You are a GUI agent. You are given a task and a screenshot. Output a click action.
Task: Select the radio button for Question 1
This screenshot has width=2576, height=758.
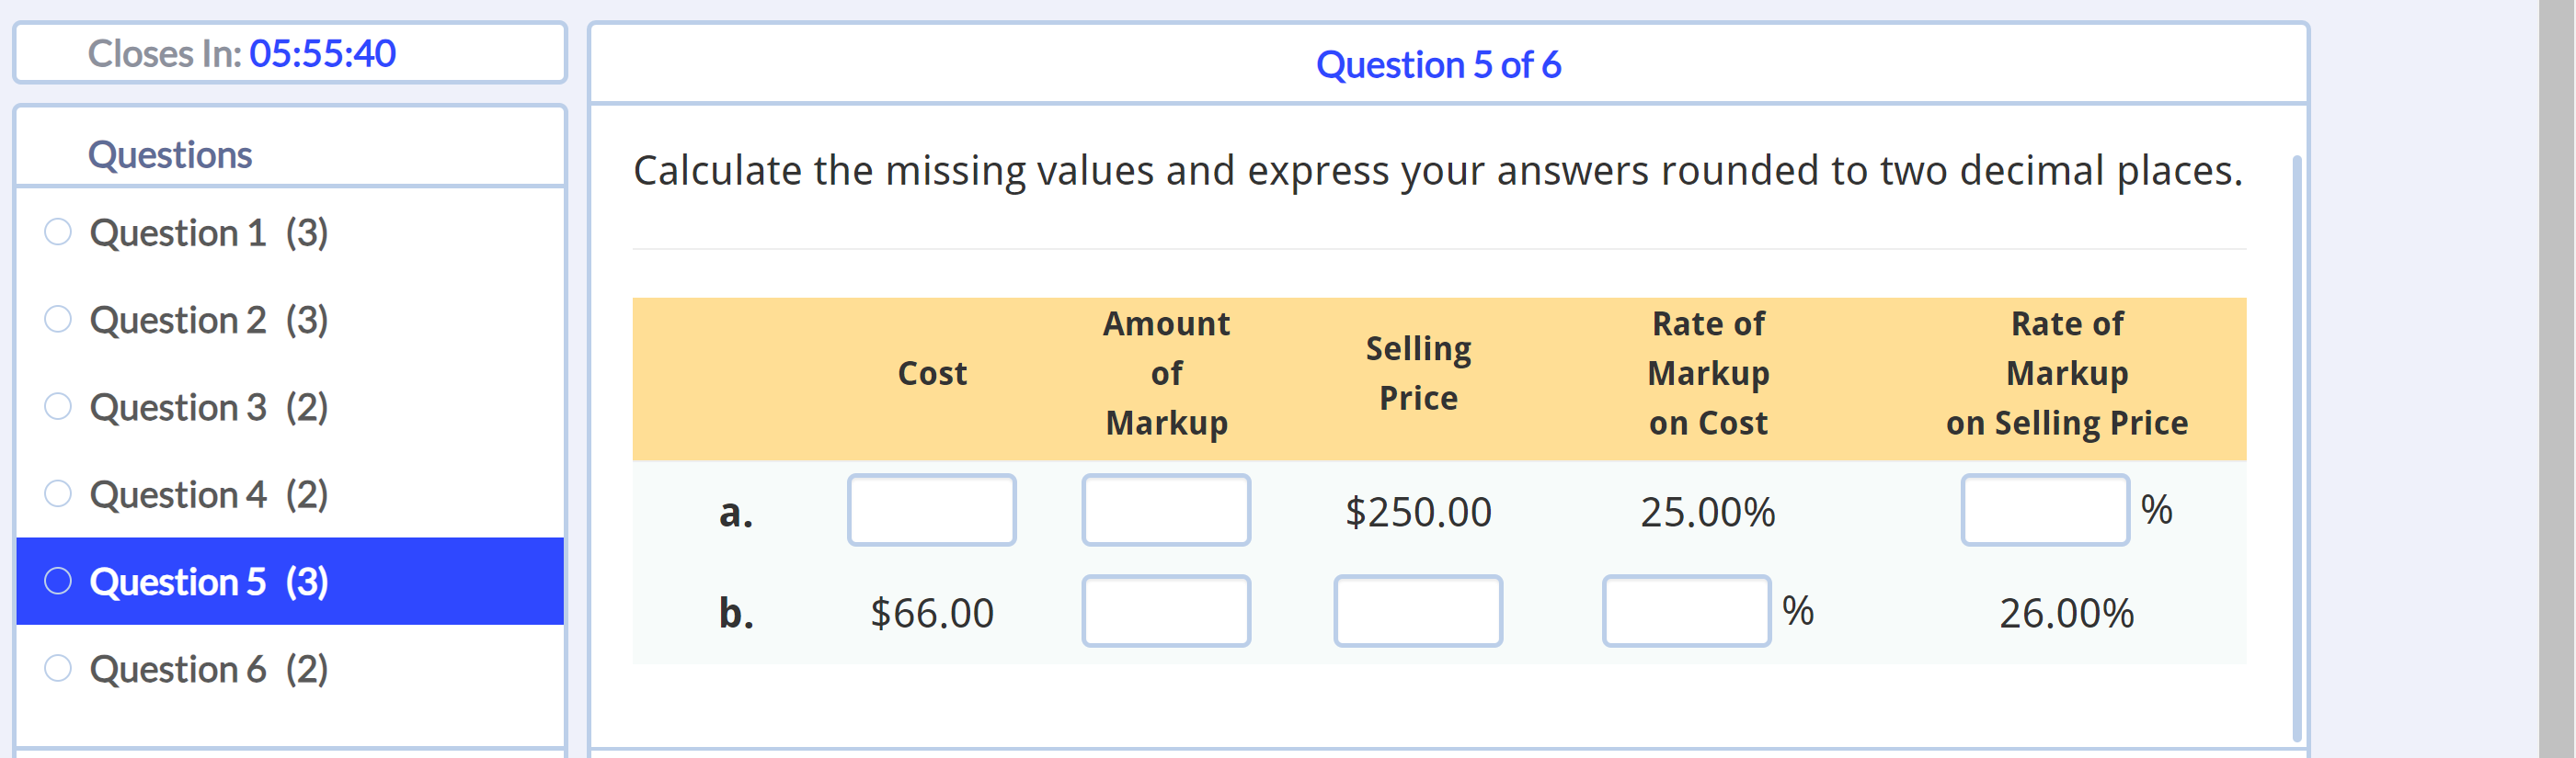(x=57, y=230)
